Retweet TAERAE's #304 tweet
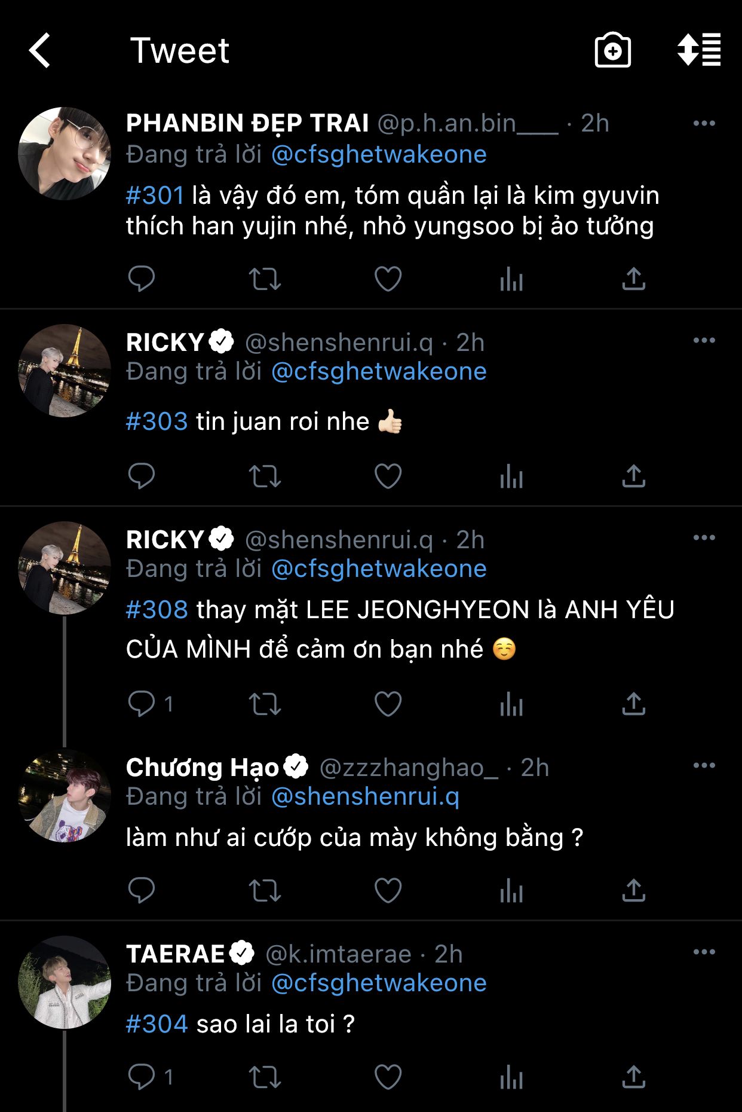Viewport: 742px width, 1112px height. point(265,1077)
